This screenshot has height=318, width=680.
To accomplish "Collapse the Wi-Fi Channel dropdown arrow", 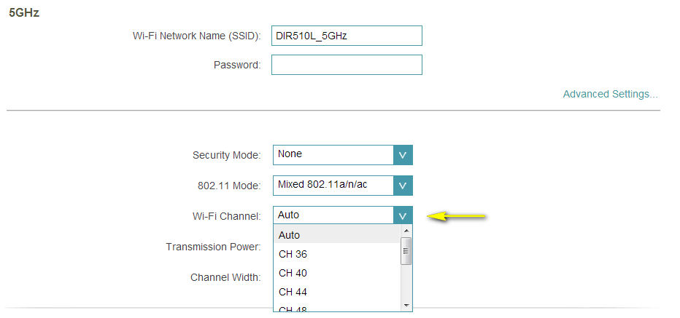I will [x=403, y=215].
